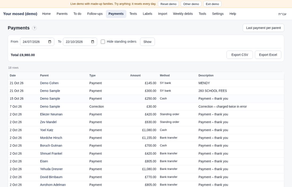Click the Method column header
This screenshot has height=187, width=292.
165,75
